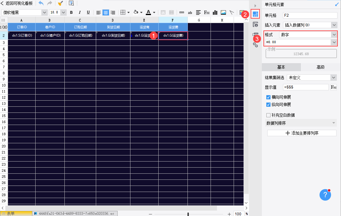This screenshot has height=216, width=341.
Task: Click the 单元格 input field F2
Action: coord(310,15)
